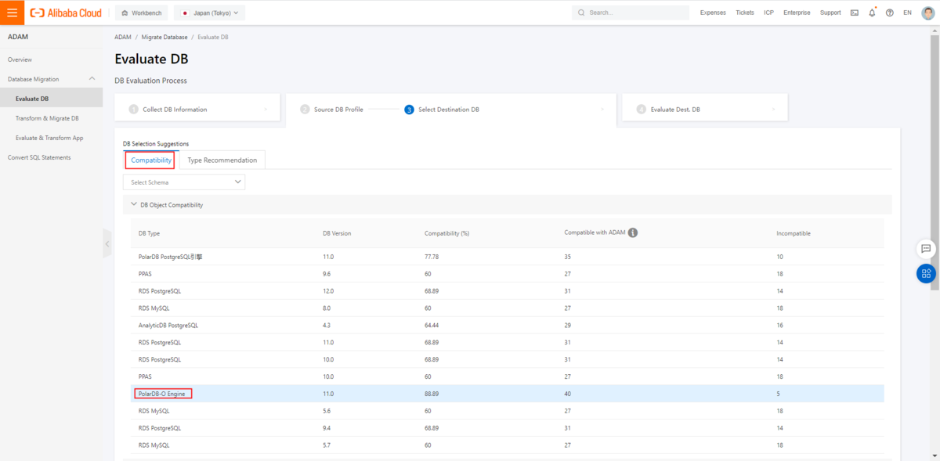Click the 88.89 compatibility value
The width and height of the screenshot is (940, 461).
(x=431, y=394)
